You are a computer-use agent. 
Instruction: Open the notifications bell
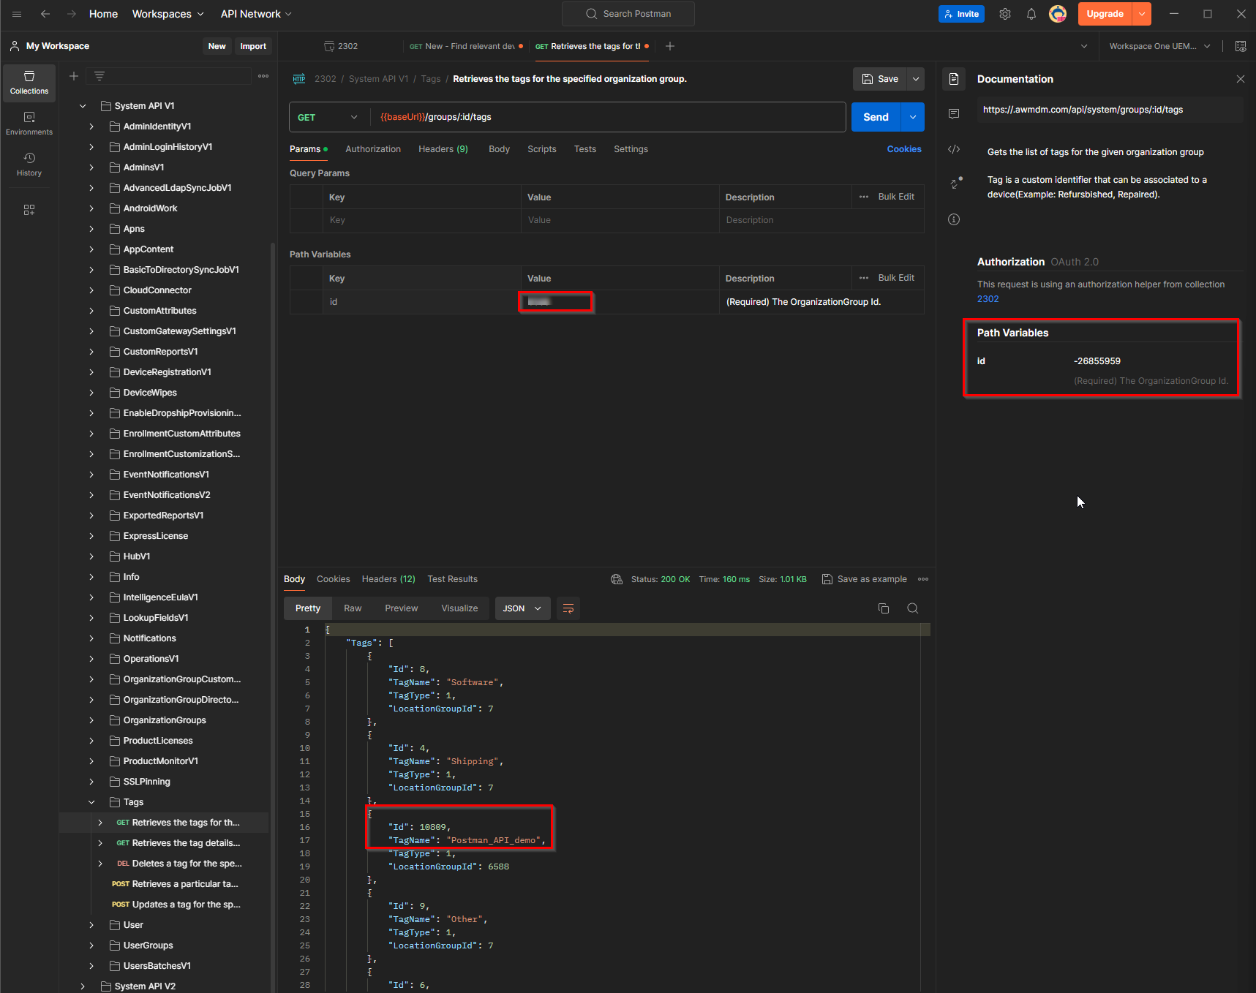[1031, 14]
